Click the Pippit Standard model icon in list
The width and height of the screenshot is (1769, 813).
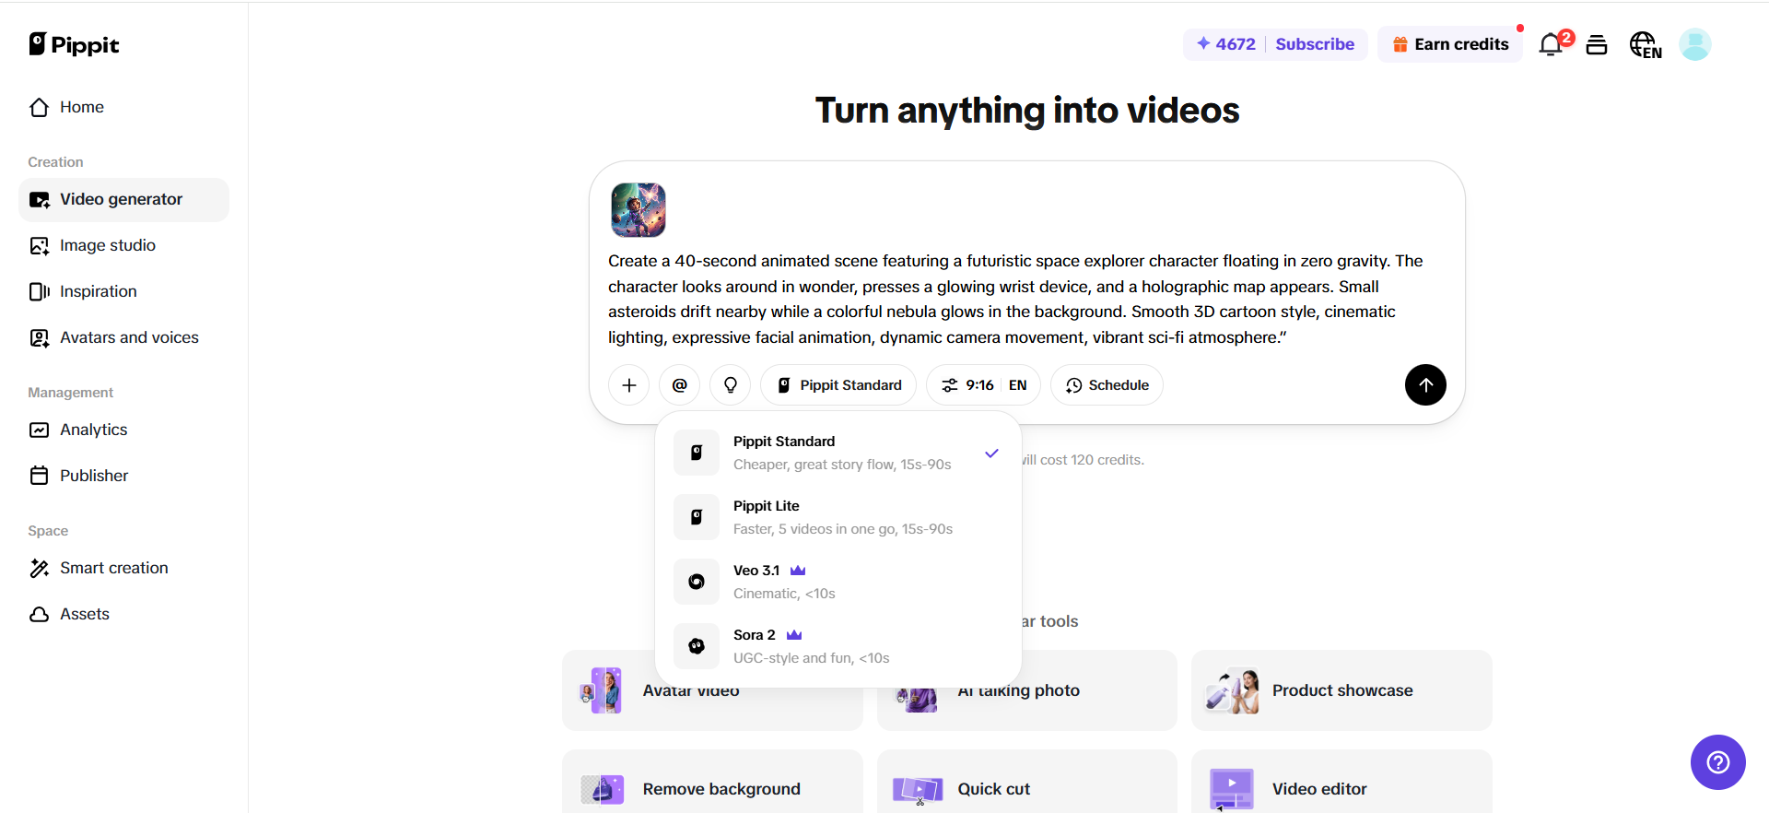tap(697, 453)
